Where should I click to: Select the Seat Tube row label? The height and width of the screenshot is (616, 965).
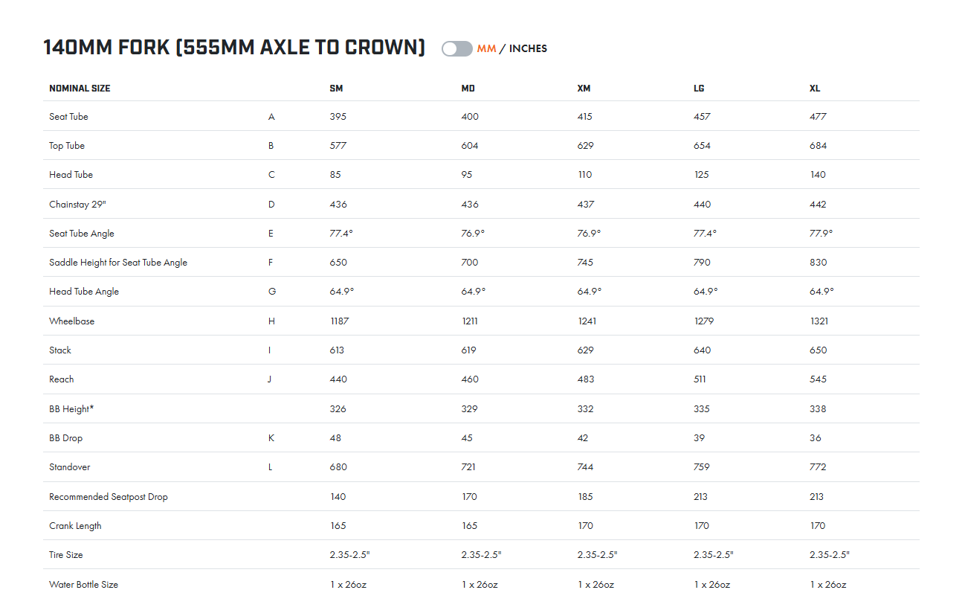[68, 117]
